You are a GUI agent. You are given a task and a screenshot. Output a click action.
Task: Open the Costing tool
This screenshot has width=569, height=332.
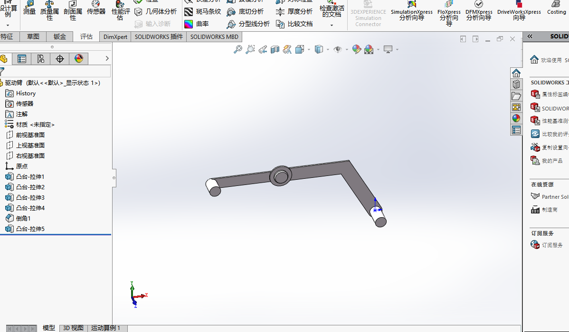[556, 8]
